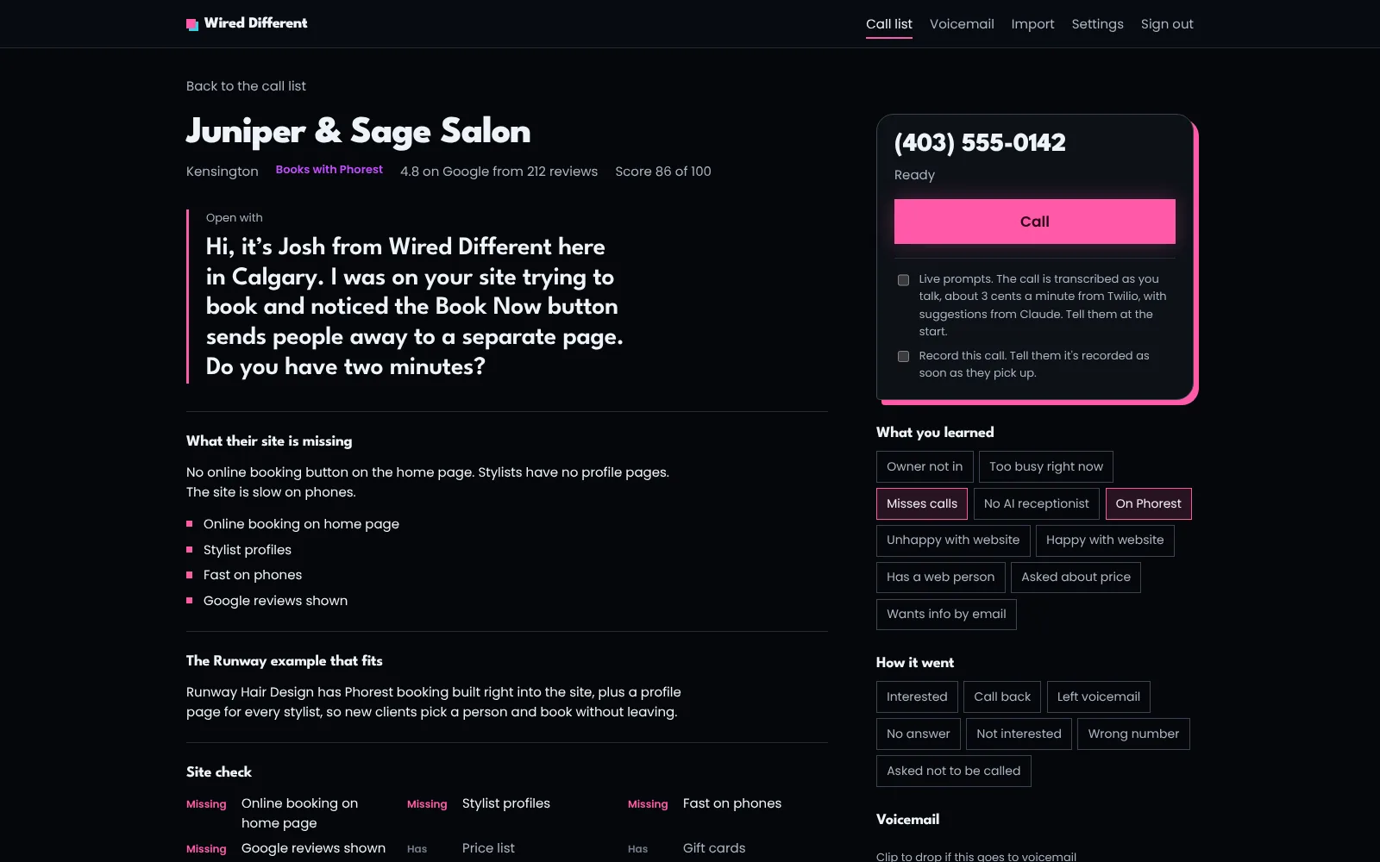Click the phone number (403) 555-0142
Image resolution: width=1380 pixels, height=862 pixels.
pos(980,143)
